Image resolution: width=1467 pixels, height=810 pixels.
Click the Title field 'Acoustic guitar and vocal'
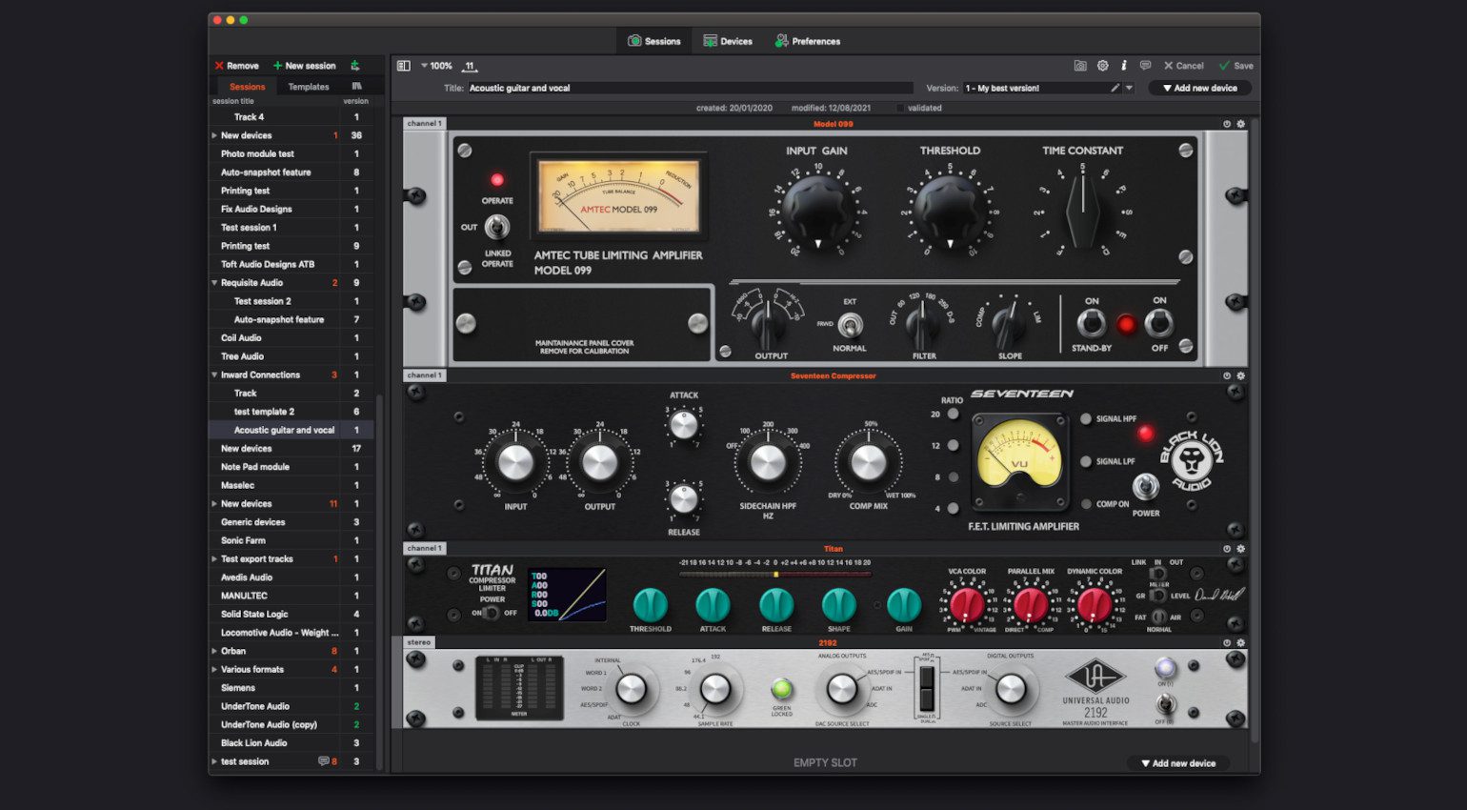pyautogui.click(x=686, y=88)
